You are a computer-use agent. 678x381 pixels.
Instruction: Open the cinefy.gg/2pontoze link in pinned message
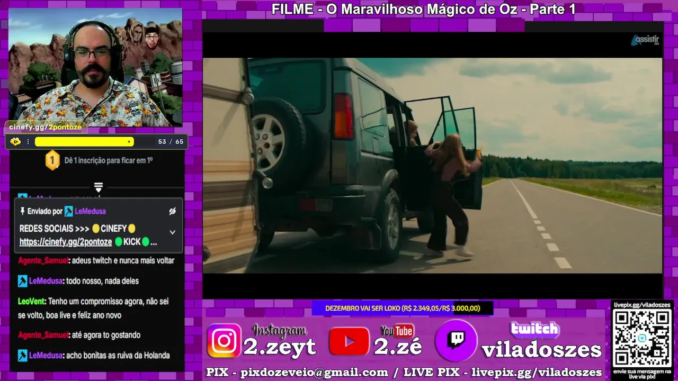(66, 242)
